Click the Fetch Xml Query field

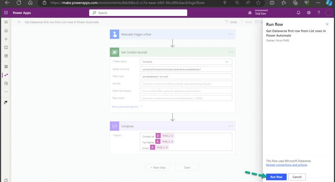pyautogui.click(x=186, y=91)
